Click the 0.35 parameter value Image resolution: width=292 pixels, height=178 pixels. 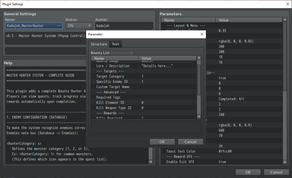(x=222, y=31)
